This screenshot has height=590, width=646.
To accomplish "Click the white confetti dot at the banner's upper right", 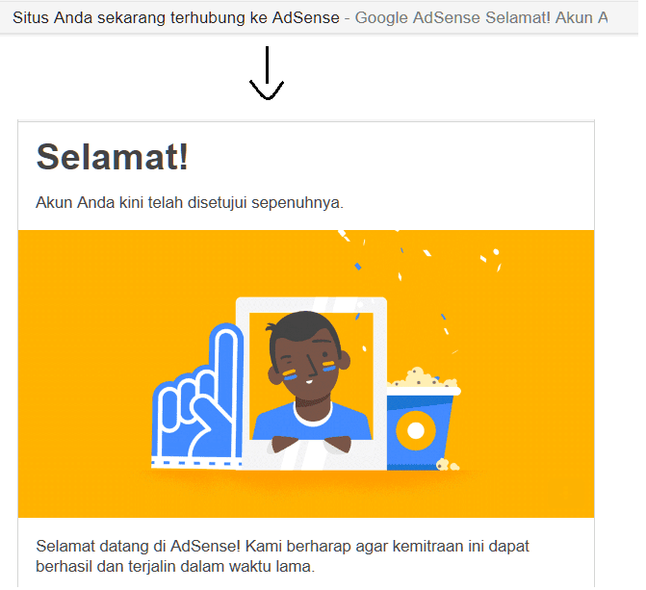I will [x=496, y=252].
